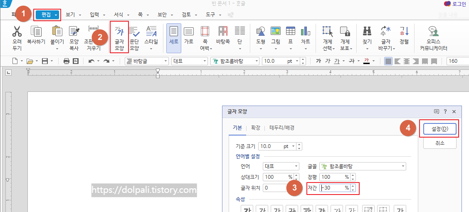
Task: Toggle bold 가 in the format toolbar
Action: 318,61
